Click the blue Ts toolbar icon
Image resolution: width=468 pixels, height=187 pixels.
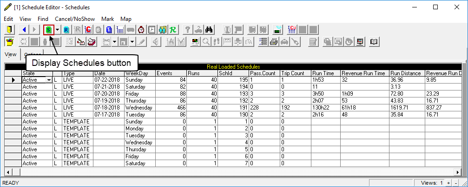110,30
